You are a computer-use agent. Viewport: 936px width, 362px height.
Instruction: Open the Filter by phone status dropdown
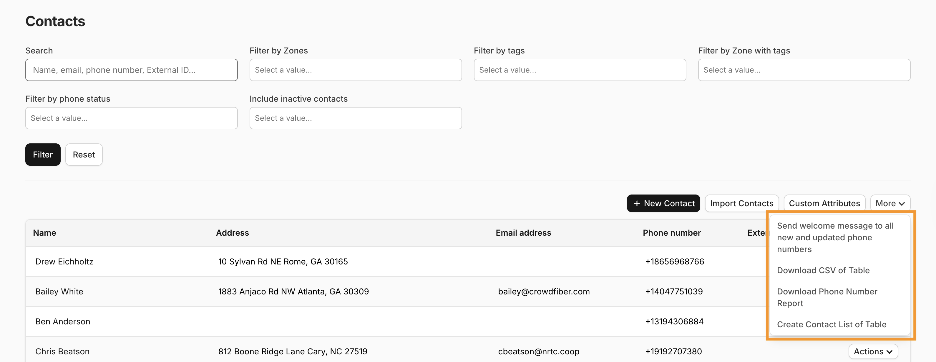(131, 118)
